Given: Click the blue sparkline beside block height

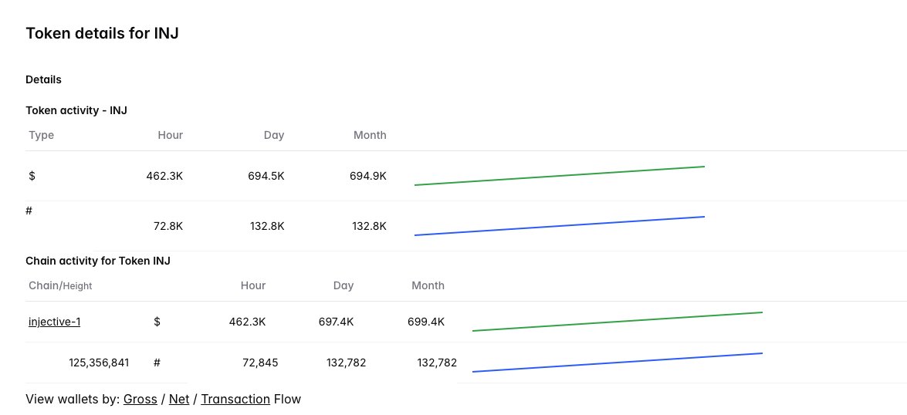Looking at the screenshot, I should 618,363.
